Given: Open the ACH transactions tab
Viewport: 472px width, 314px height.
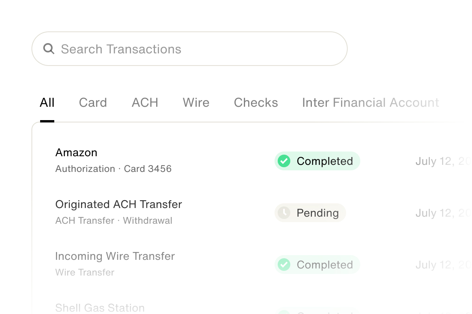Looking at the screenshot, I should [x=145, y=103].
